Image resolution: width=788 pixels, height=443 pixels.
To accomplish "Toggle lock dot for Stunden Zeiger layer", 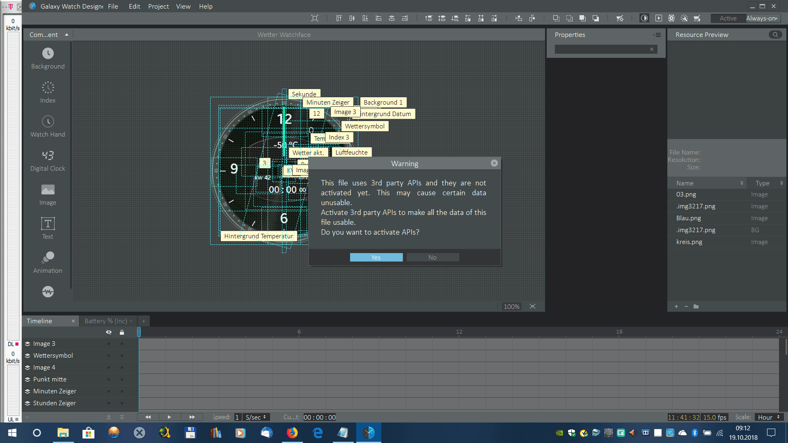I will click(122, 403).
